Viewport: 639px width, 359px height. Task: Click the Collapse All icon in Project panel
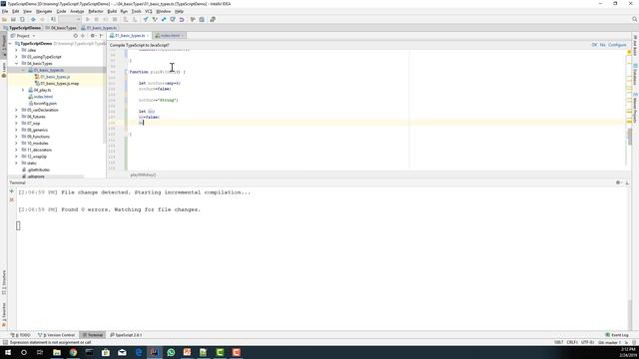click(83, 36)
